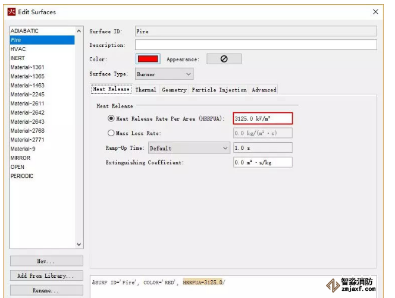Switch to the Particle Injection tab
The height and width of the screenshot is (298, 395).
click(219, 90)
